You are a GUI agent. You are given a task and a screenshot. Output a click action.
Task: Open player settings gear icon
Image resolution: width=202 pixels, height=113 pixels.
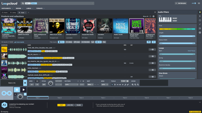(25, 83)
